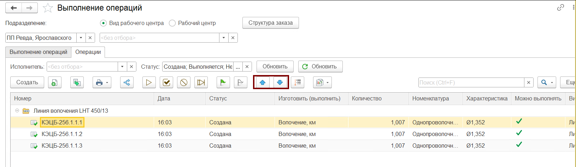Click the blue move-up arrow icon

pyautogui.click(x=263, y=82)
